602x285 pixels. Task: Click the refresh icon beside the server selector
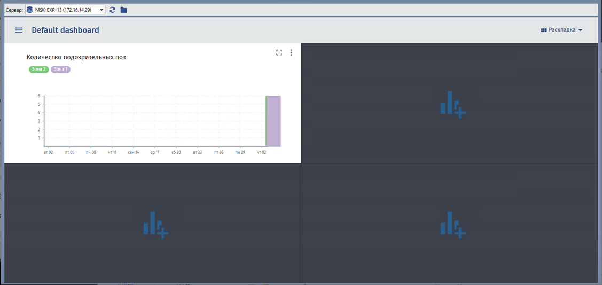pyautogui.click(x=112, y=10)
